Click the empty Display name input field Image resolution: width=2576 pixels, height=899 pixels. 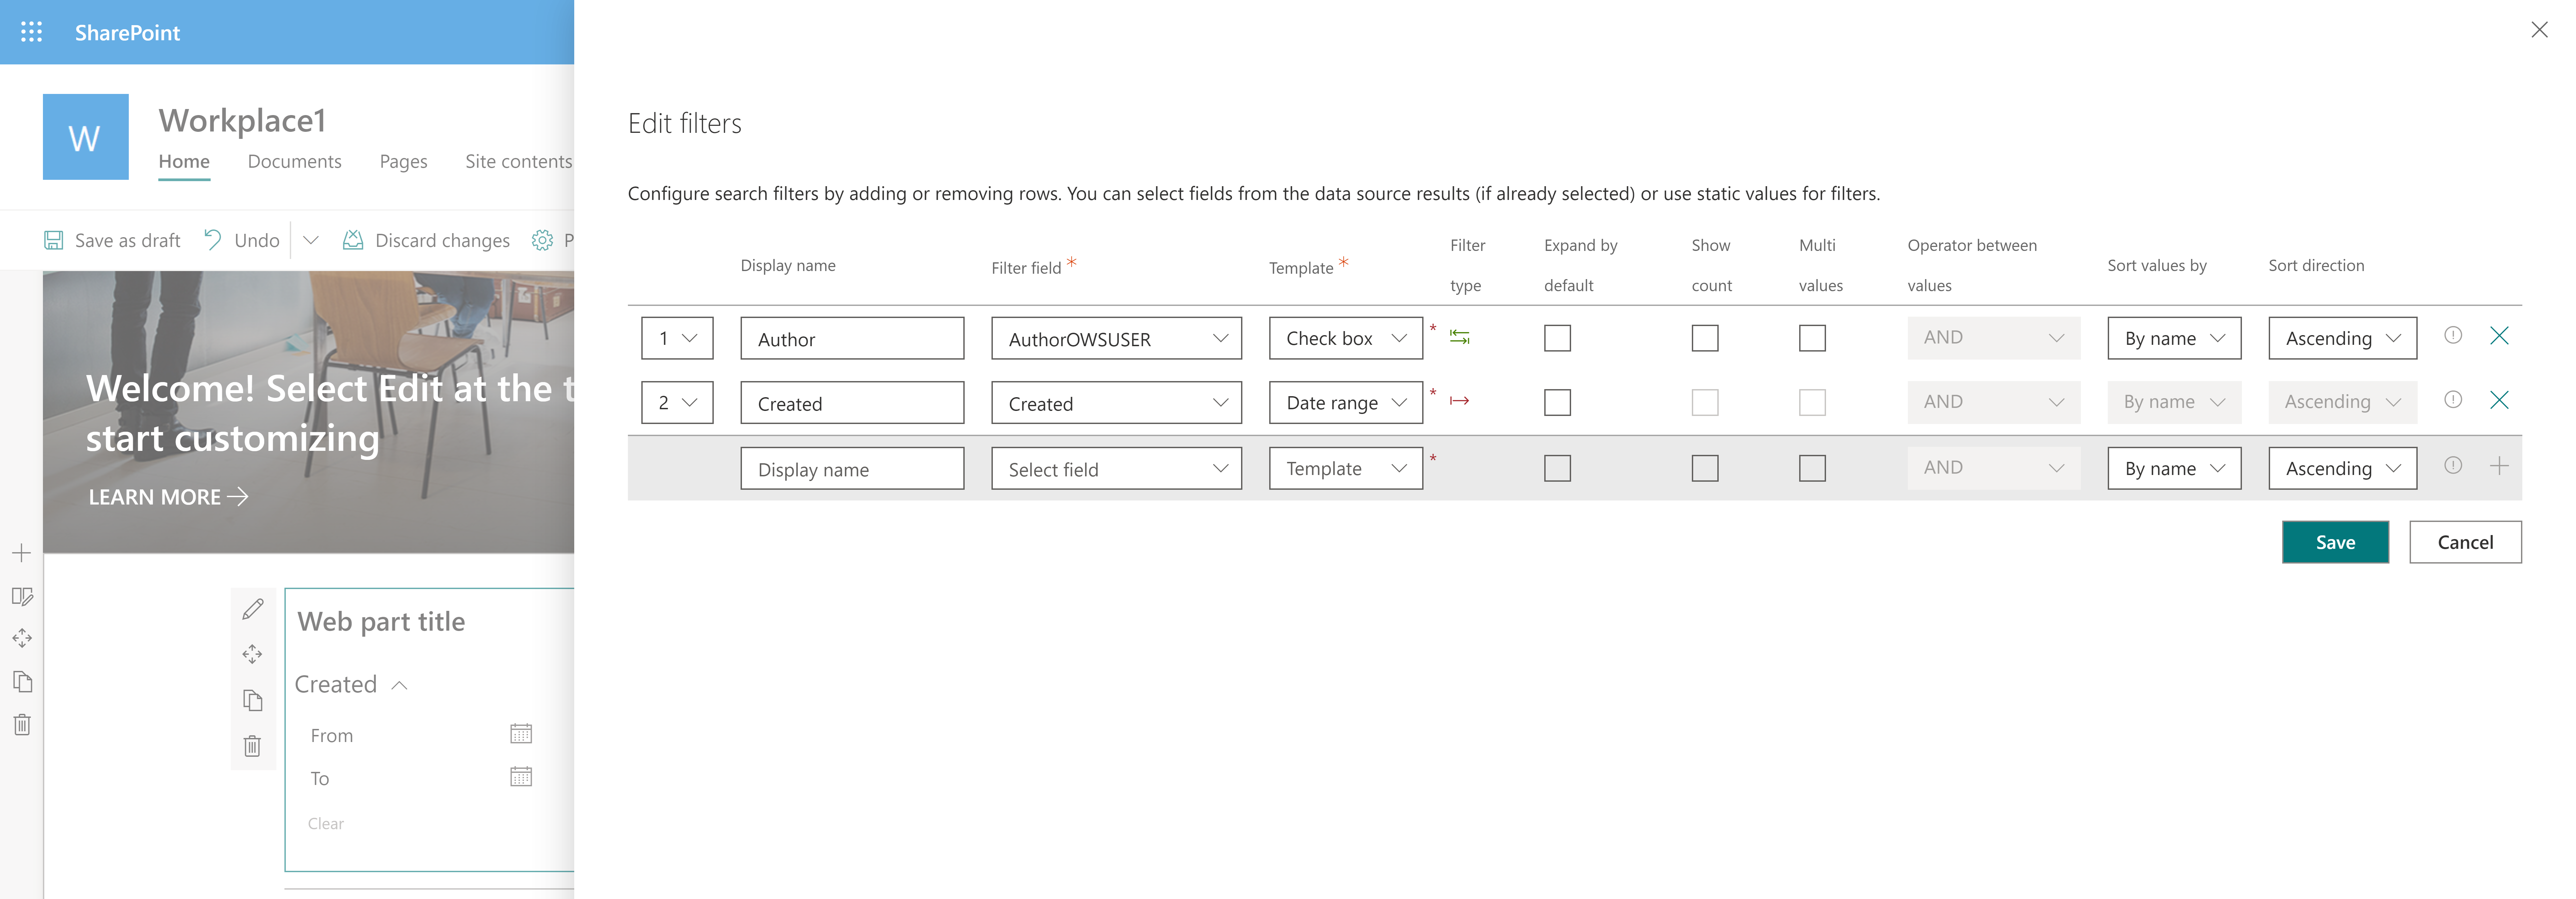click(x=852, y=468)
